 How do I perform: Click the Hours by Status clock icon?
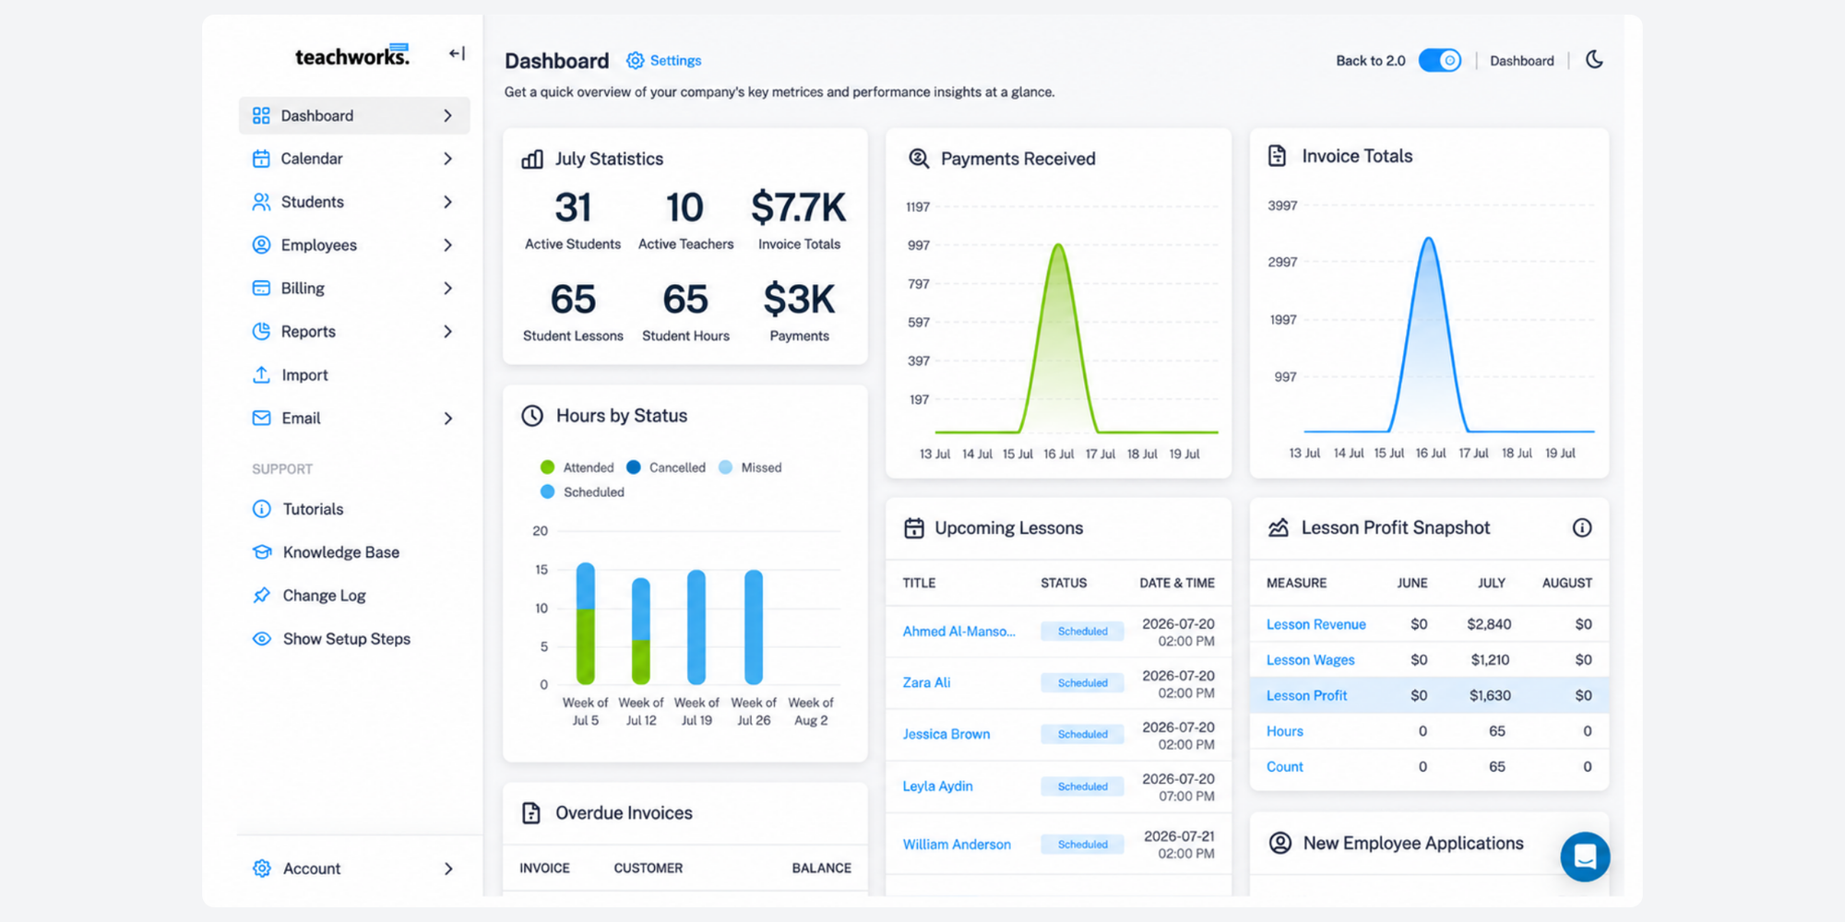pos(532,416)
